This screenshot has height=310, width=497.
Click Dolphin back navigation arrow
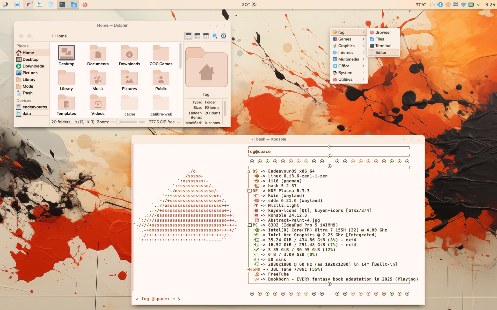point(21,36)
